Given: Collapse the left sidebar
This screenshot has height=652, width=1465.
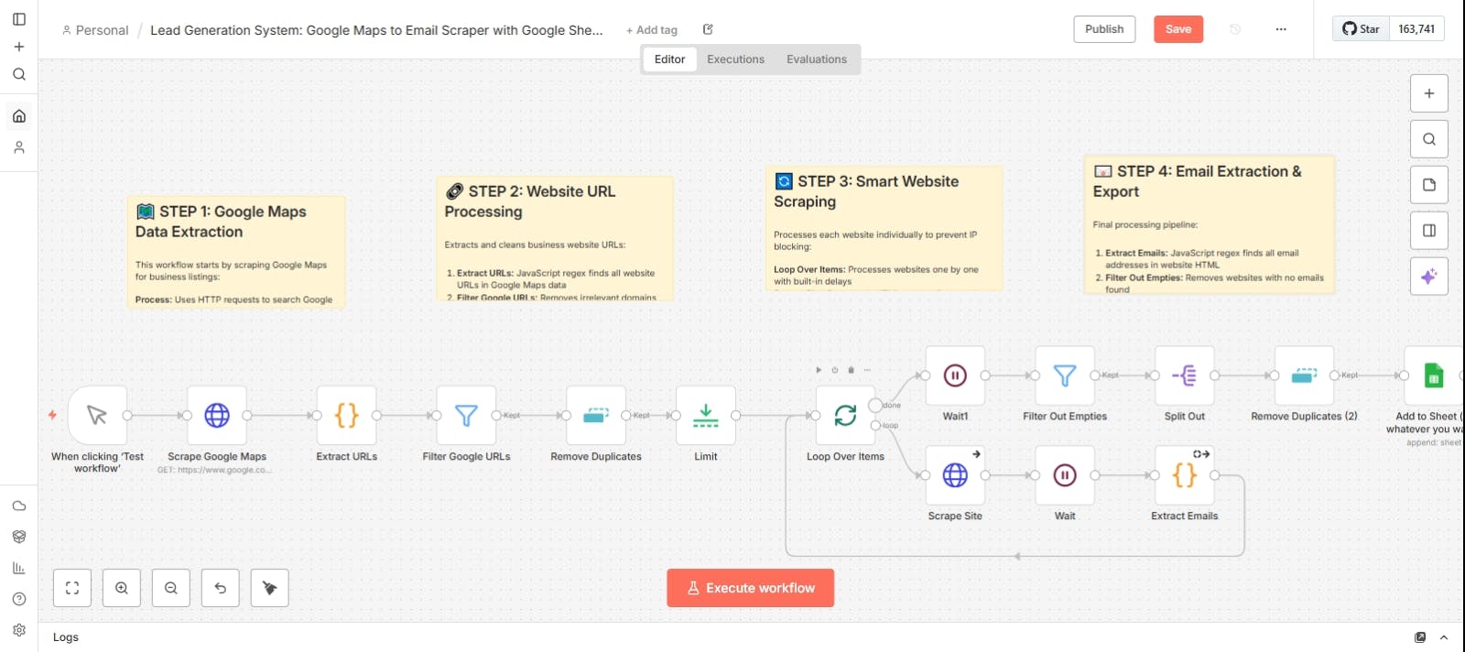Looking at the screenshot, I should tap(19, 18).
